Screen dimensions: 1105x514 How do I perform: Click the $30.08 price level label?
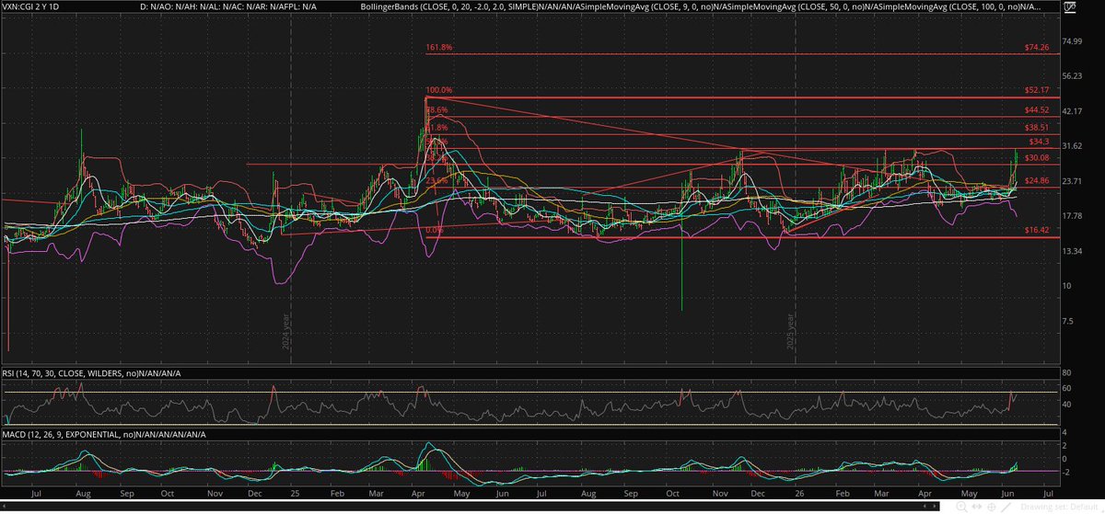coord(1038,157)
